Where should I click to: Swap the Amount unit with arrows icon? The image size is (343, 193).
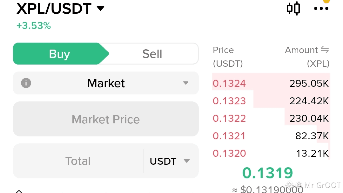[324, 50]
